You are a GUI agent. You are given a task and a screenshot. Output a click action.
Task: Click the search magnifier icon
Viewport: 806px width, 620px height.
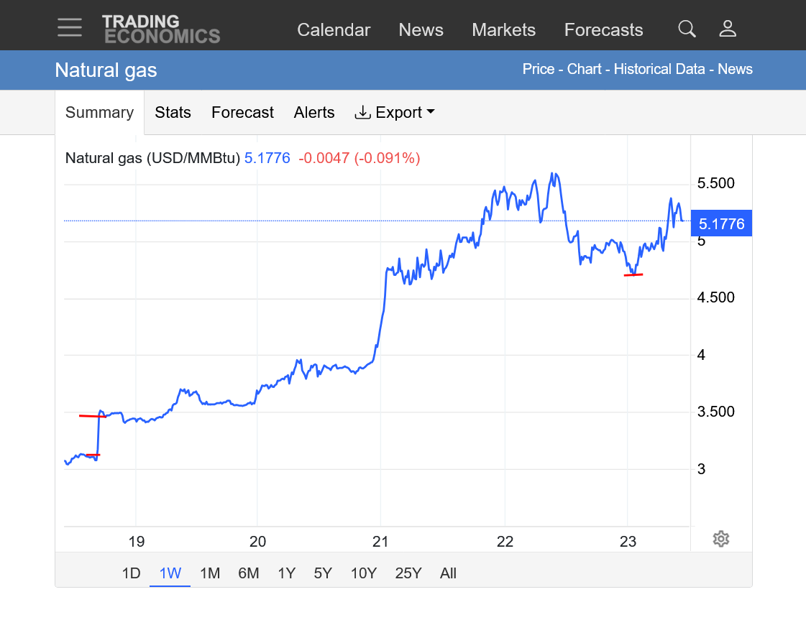tap(687, 29)
